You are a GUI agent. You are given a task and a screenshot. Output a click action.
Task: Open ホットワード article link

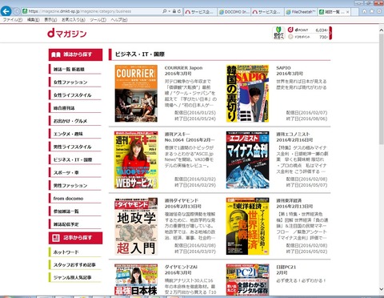[x=75, y=252]
